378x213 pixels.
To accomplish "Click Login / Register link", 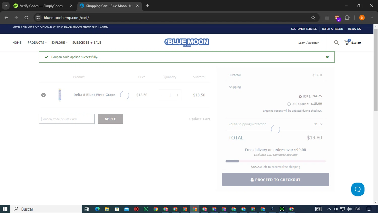I will [x=308, y=43].
